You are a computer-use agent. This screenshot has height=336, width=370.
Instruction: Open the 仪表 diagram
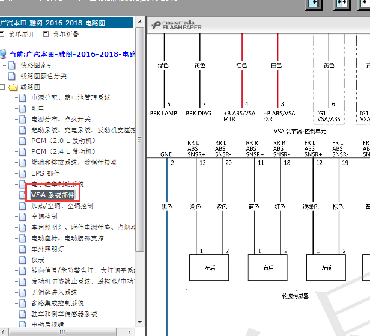pos(38,260)
